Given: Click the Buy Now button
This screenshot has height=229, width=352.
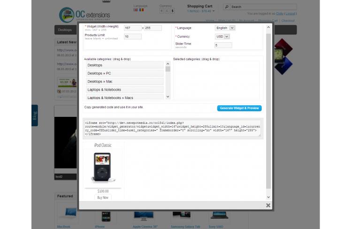Looking at the screenshot, I should coord(103,198).
